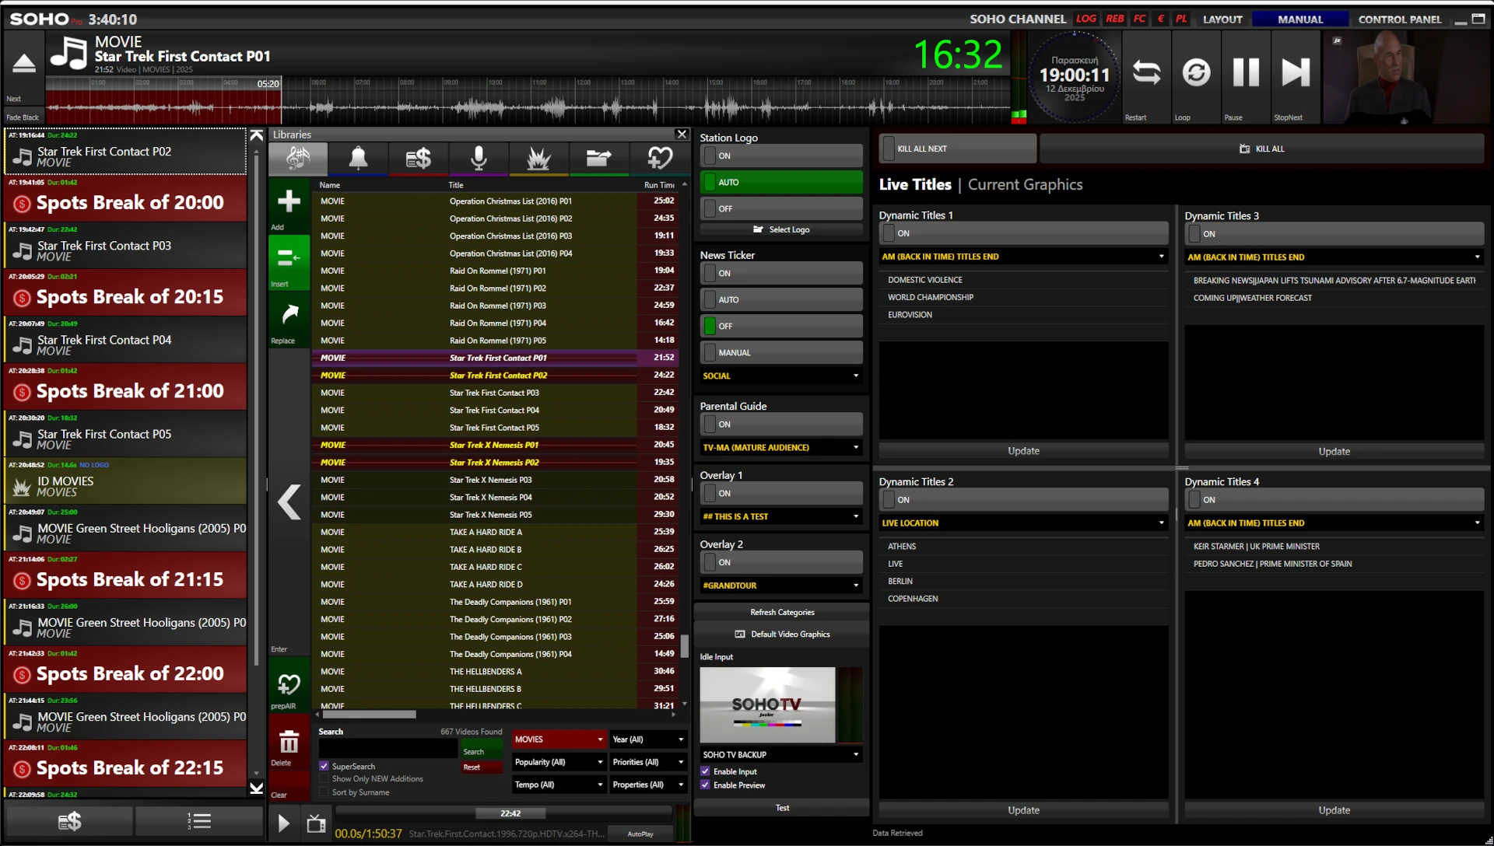Viewport: 1494px width, 846px height.
Task: Open the TV-MA (MATURE AUDIENCE) dropdown
Action: point(781,447)
